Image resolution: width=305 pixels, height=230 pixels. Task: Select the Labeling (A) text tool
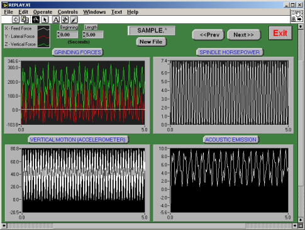(x=56, y=20)
